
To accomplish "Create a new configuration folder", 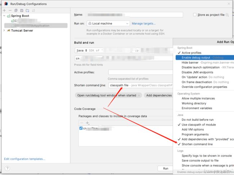I will click(x=27, y=10).
